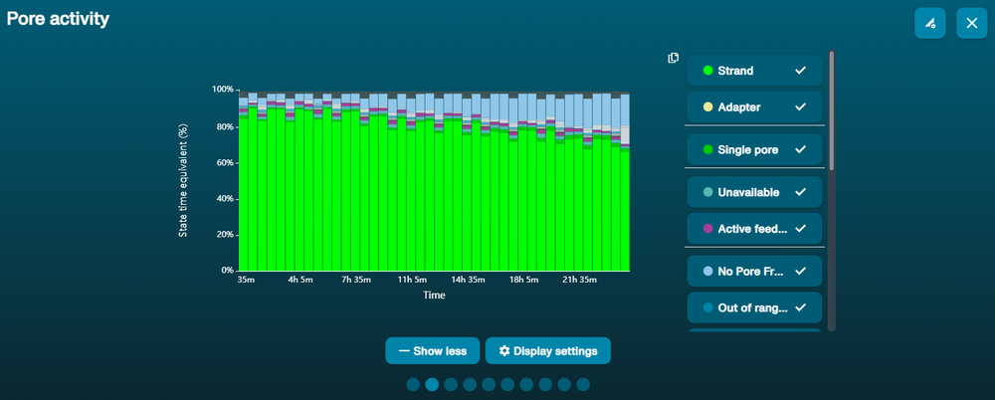The height and width of the screenshot is (400, 995).
Task: Toggle the Strand series checkmark
Action: tap(800, 71)
